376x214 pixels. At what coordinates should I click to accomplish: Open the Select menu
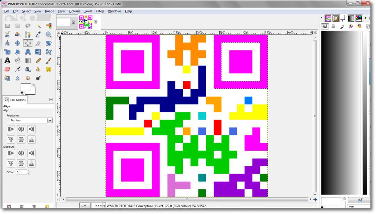coord(26,11)
